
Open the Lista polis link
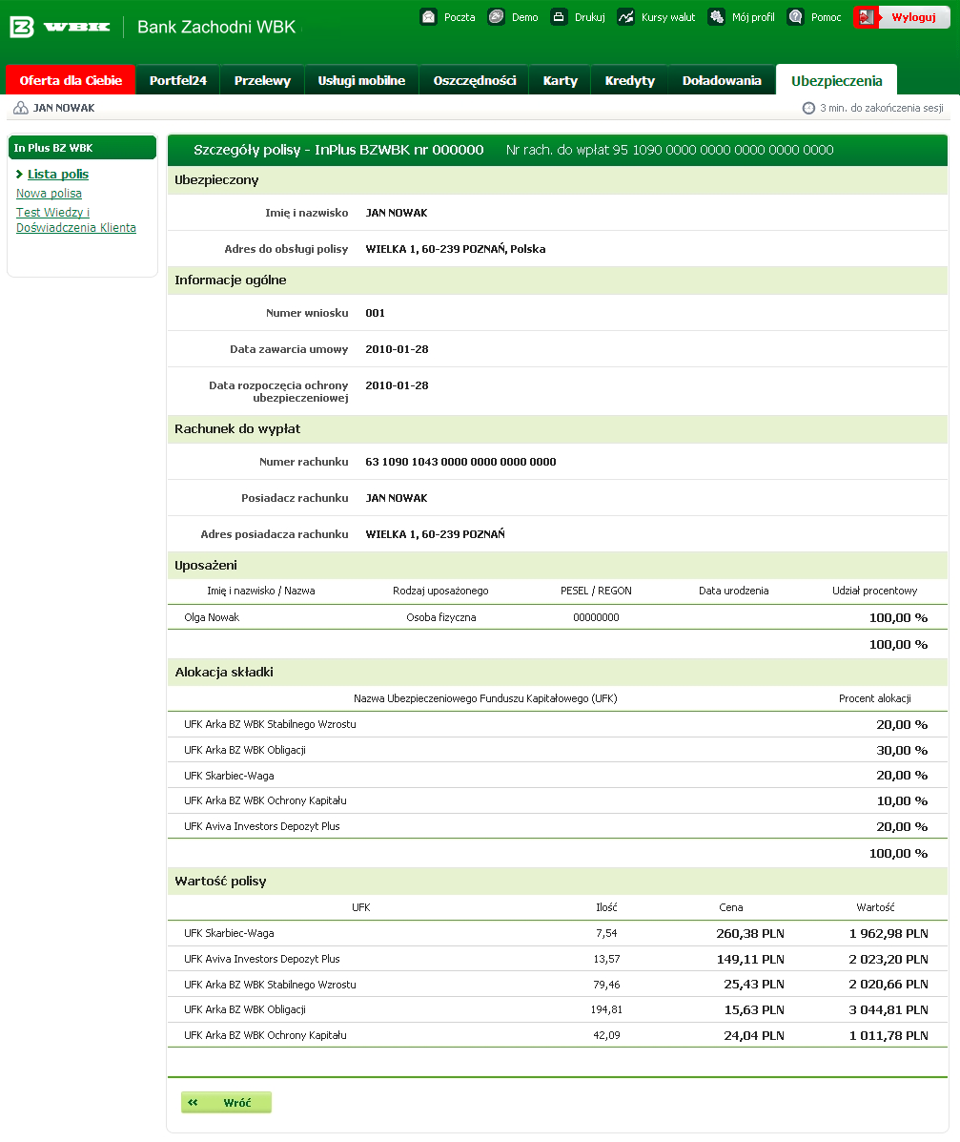(x=58, y=174)
